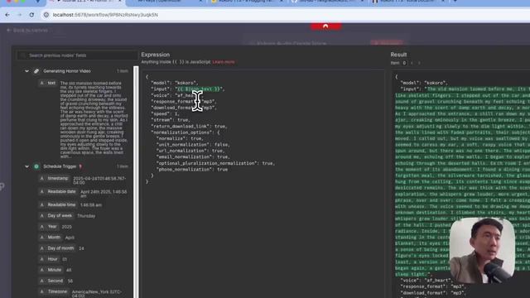Click the 'April' value next to Month
Screen dimensions: 530x298
[70, 238]
